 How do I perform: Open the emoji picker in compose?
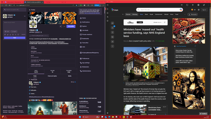(x=13, y=35)
